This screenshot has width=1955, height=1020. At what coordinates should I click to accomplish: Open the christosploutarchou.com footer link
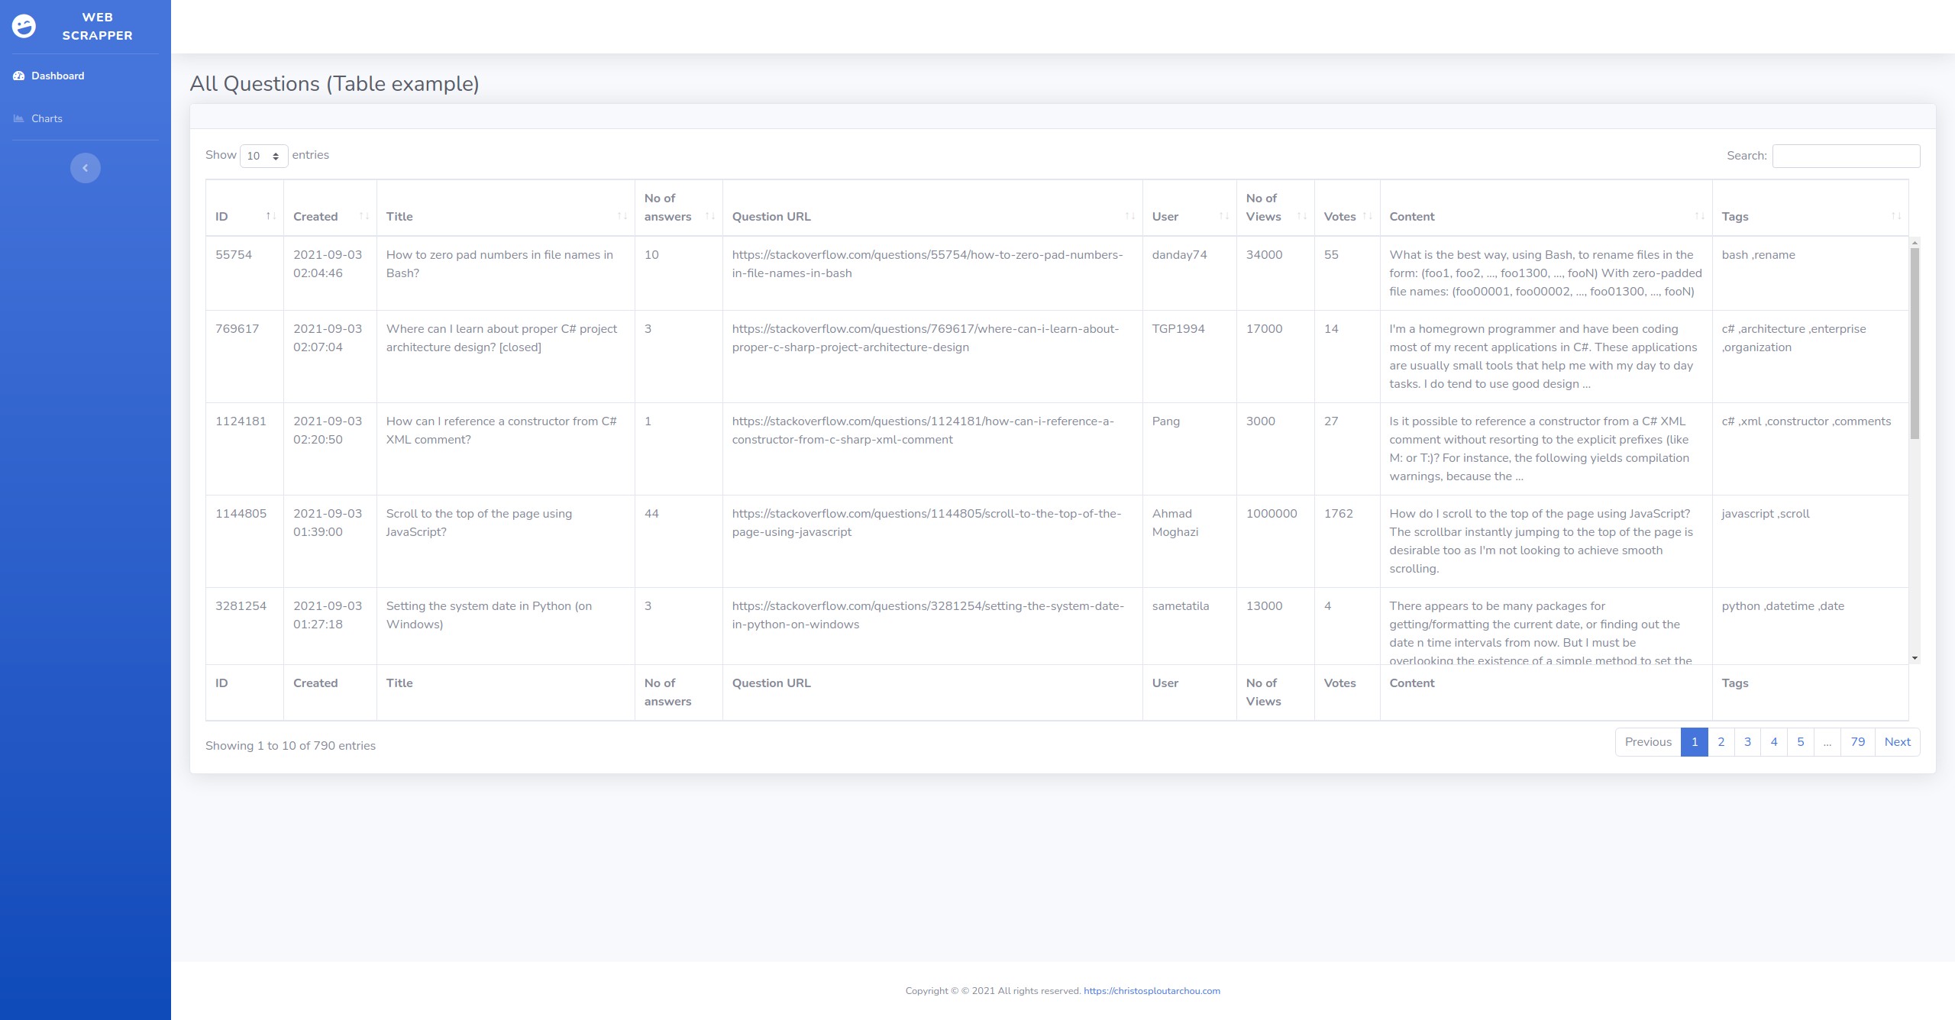[1152, 991]
